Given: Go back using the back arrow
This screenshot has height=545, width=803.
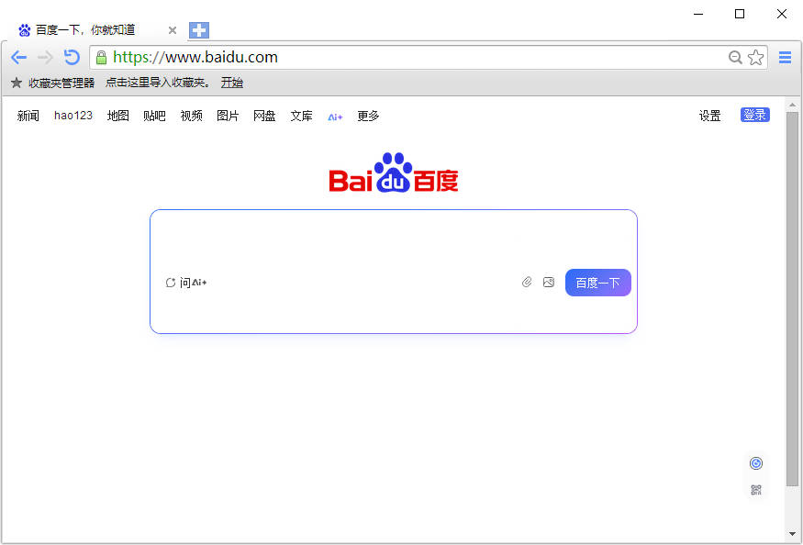Looking at the screenshot, I should tap(18, 57).
